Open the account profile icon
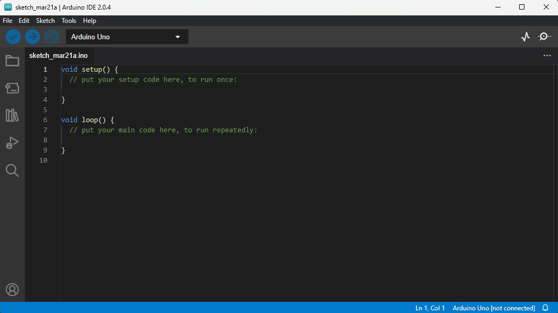 click(12, 290)
